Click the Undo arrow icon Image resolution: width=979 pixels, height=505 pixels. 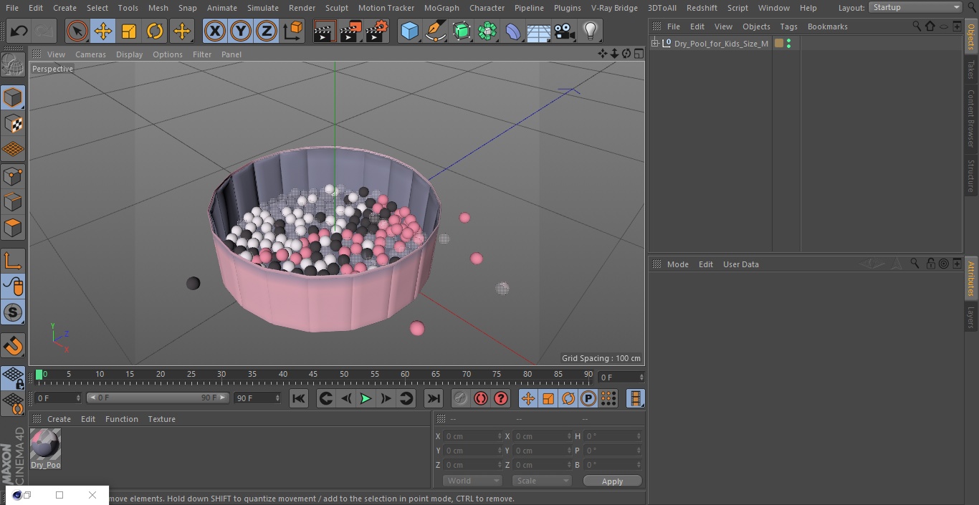click(x=19, y=31)
